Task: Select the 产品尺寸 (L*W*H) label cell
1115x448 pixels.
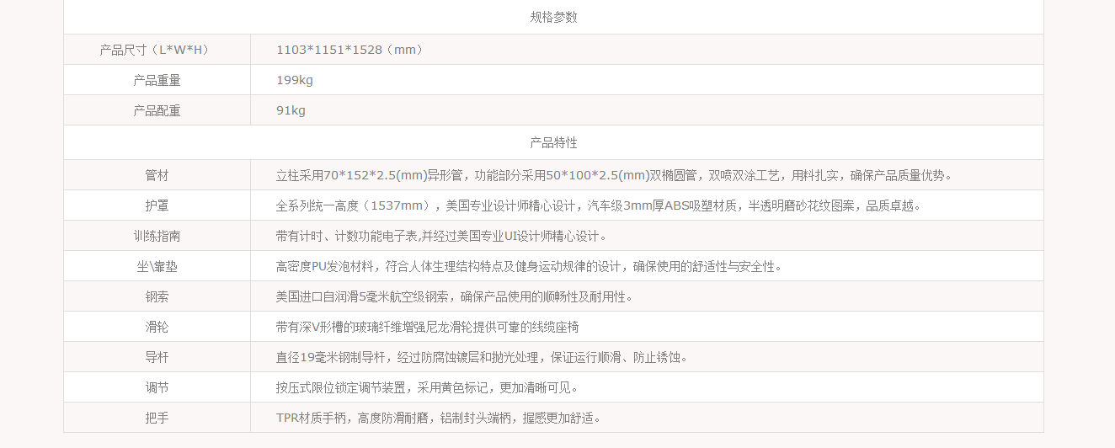Action: coord(157,50)
